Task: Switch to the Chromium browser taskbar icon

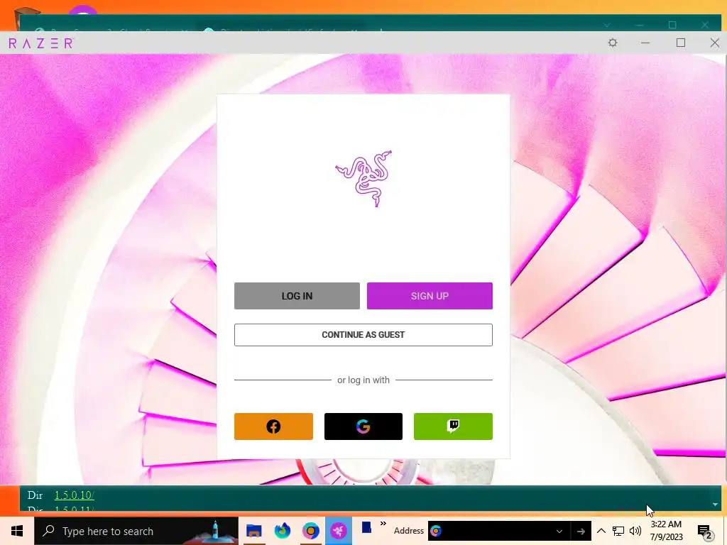Action: 311,531
